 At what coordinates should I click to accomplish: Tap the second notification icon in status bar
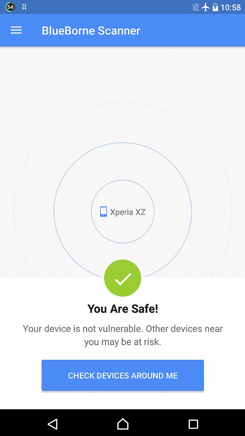tap(24, 7)
